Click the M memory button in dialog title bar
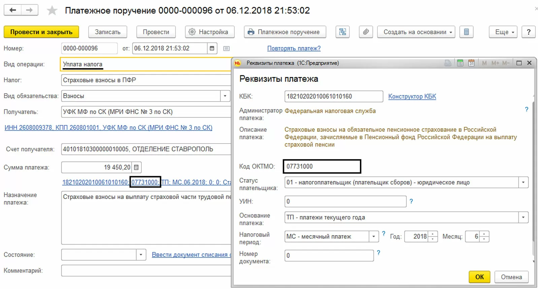Image resolution: width=538 pixels, height=289 pixels. point(484,63)
